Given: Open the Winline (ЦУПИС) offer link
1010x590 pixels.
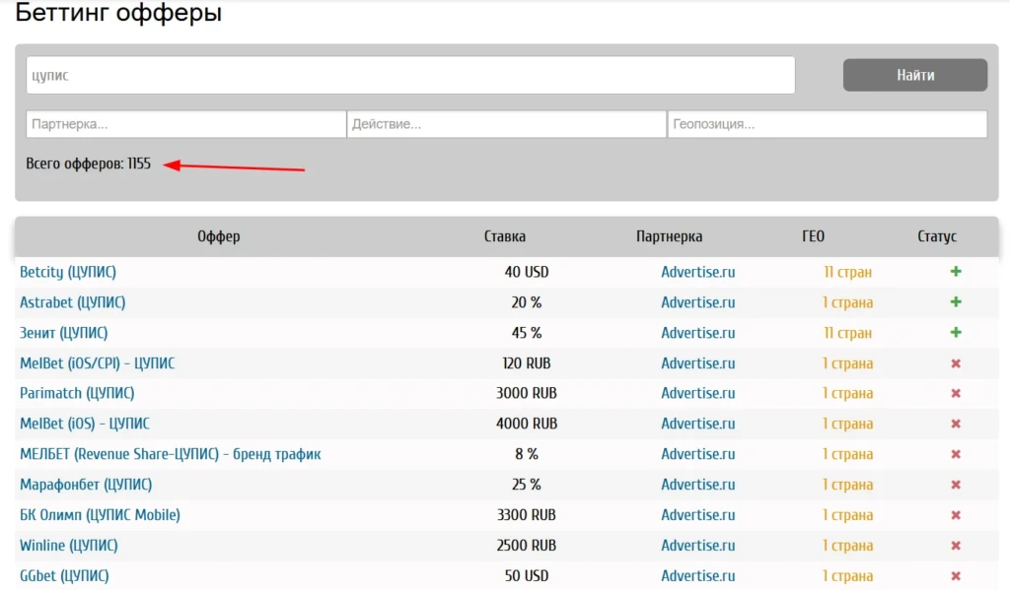Looking at the screenshot, I should click(x=68, y=546).
